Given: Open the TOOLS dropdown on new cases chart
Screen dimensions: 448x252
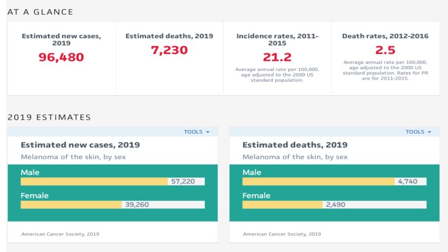Looking at the screenshot, I should coord(196,132).
